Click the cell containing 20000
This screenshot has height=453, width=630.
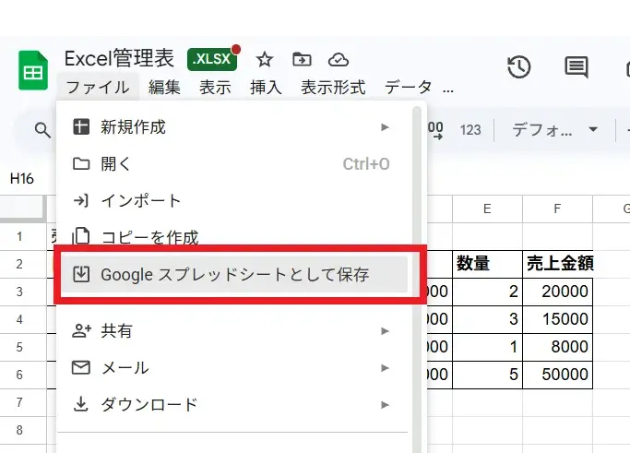click(558, 292)
